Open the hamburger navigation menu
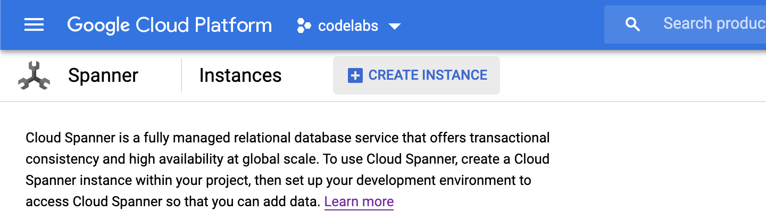Image resolution: width=766 pixels, height=220 pixels. (x=34, y=25)
